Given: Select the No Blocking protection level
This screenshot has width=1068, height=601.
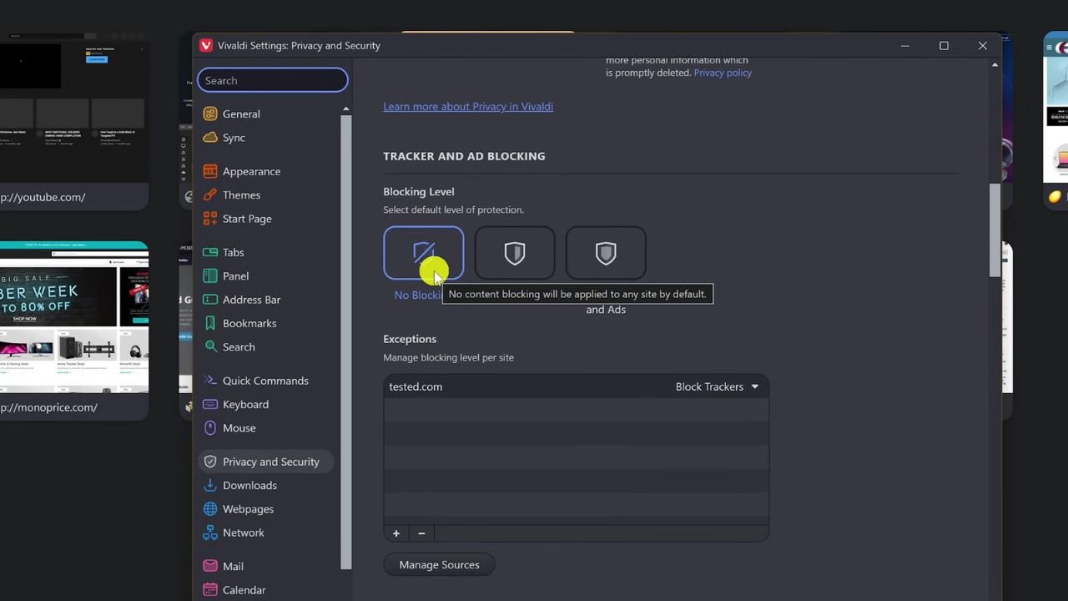Looking at the screenshot, I should point(423,253).
